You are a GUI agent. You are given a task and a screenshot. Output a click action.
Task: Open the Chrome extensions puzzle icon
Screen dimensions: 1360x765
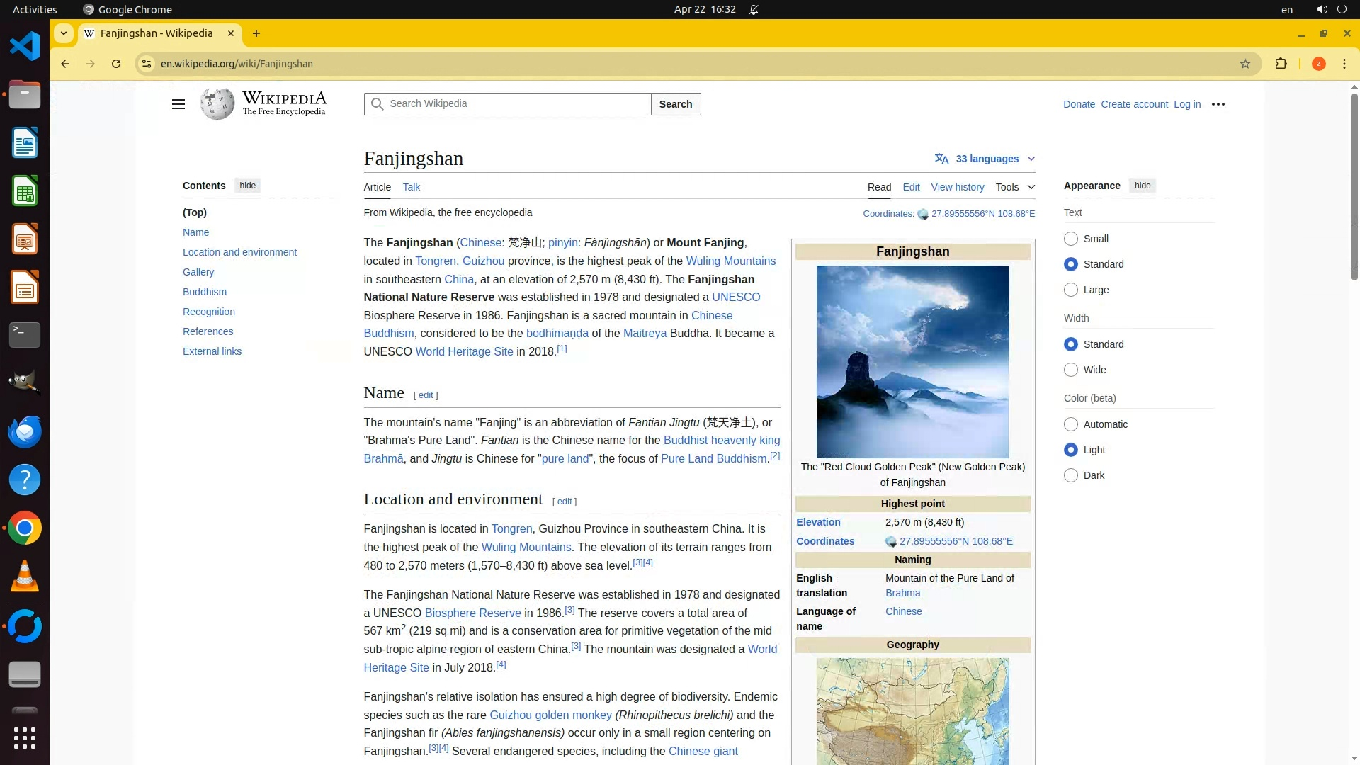(x=1281, y=64)
